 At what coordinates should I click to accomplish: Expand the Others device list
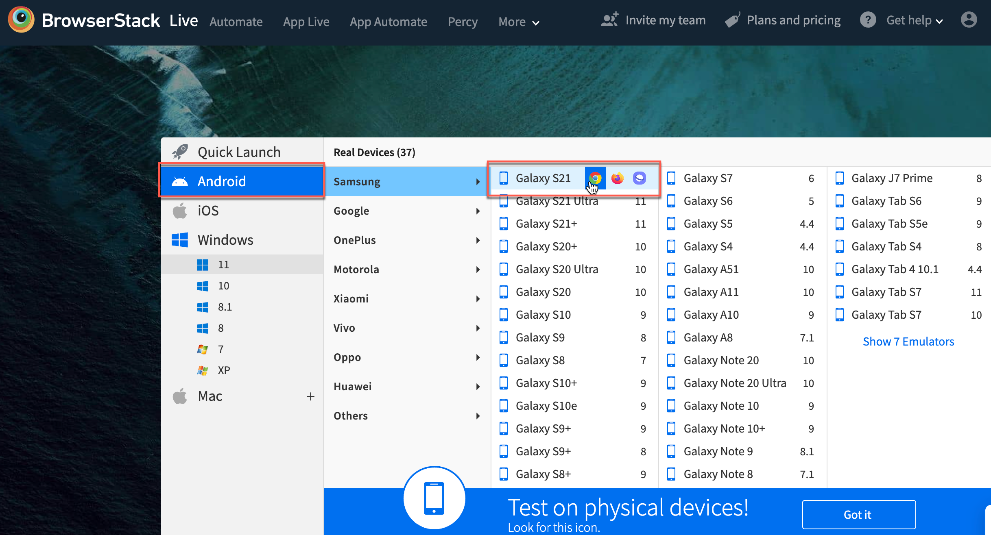(407, 415)
